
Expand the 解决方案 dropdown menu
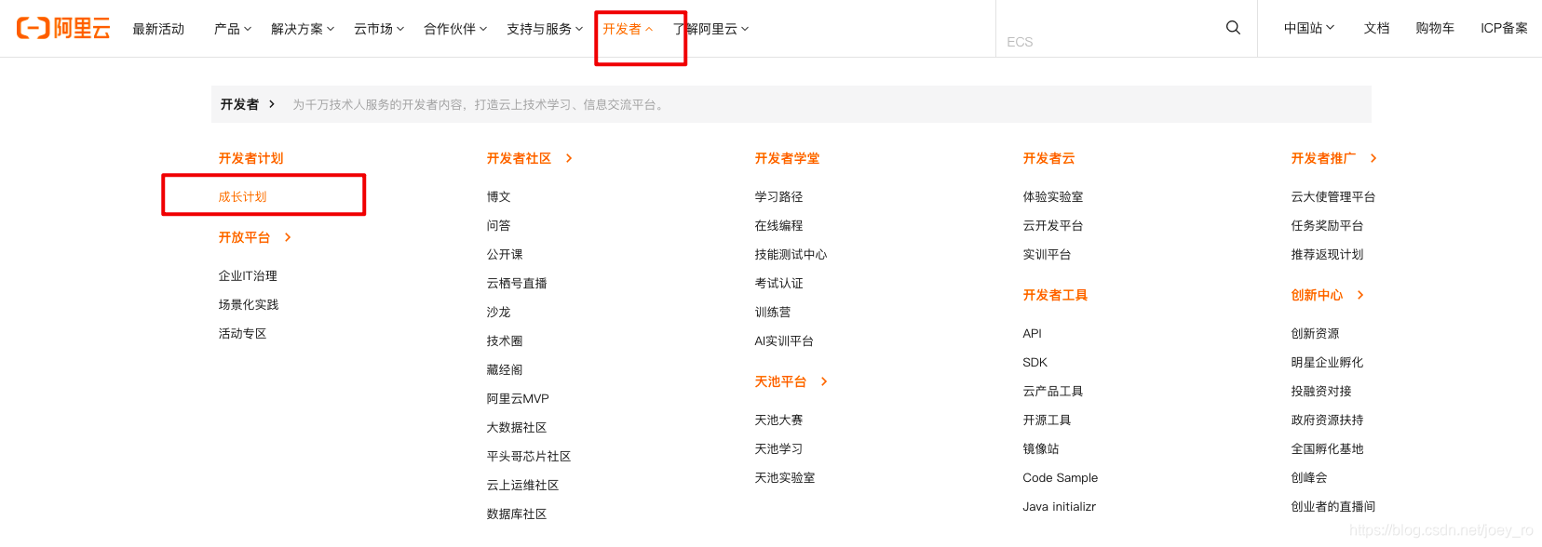pos(303,29)
